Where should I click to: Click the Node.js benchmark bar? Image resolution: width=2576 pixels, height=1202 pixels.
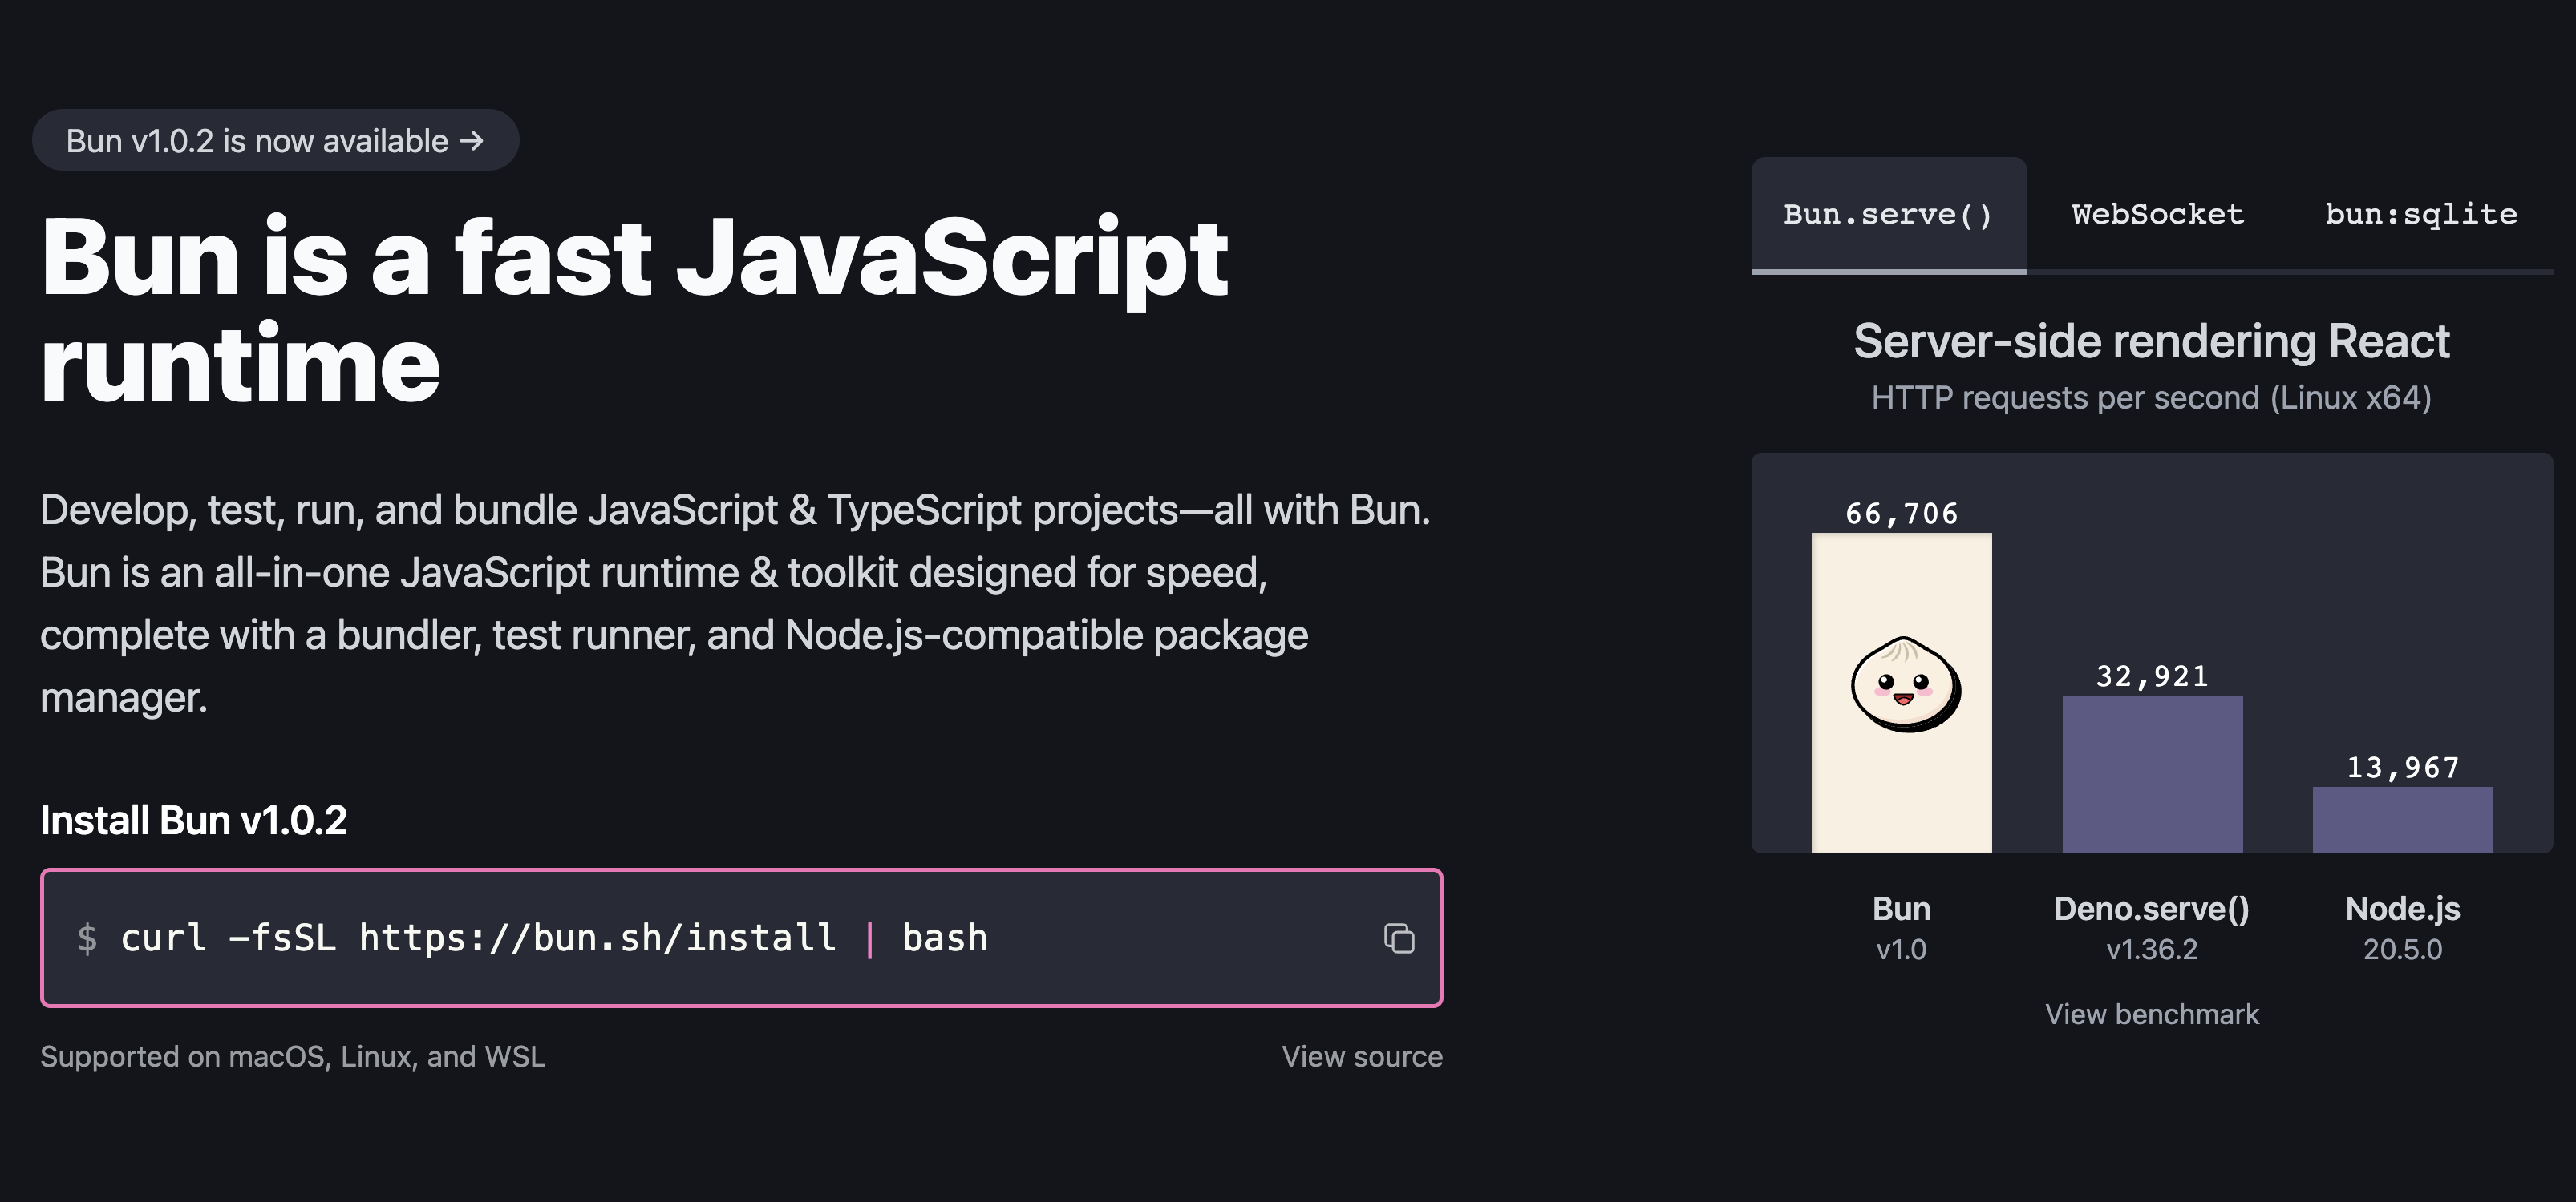tap(2402, 819)
